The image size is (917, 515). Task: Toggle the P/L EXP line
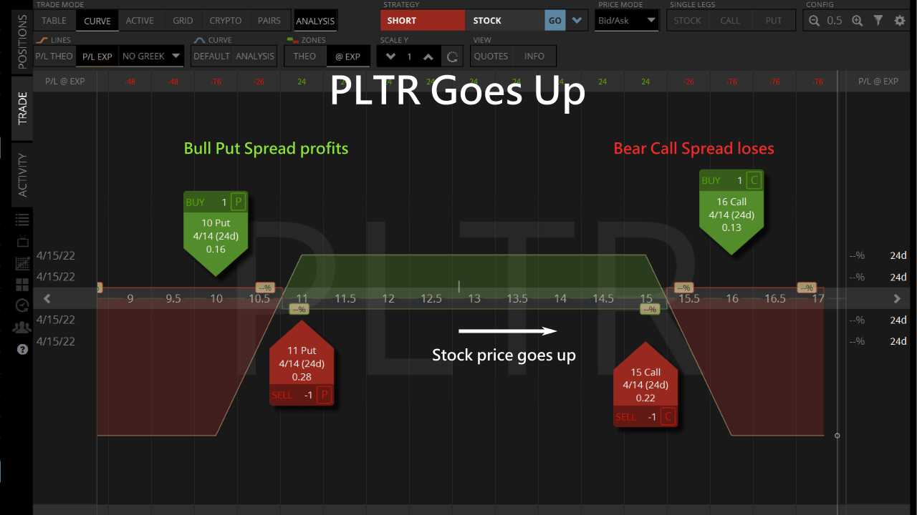tap(97, 56)
